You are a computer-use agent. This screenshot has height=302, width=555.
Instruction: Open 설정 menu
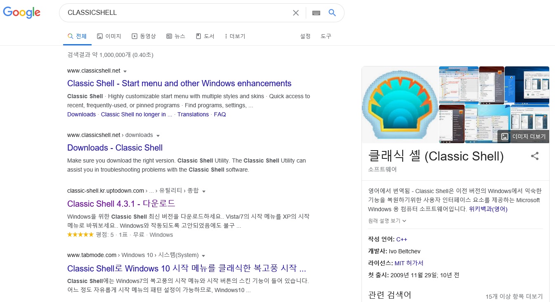pos(305,36)
